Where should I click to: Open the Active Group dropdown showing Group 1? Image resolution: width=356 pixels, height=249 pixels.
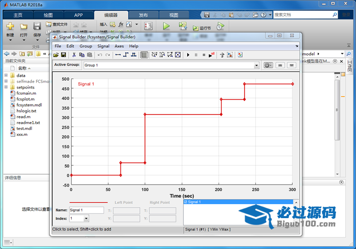point(171,65)
